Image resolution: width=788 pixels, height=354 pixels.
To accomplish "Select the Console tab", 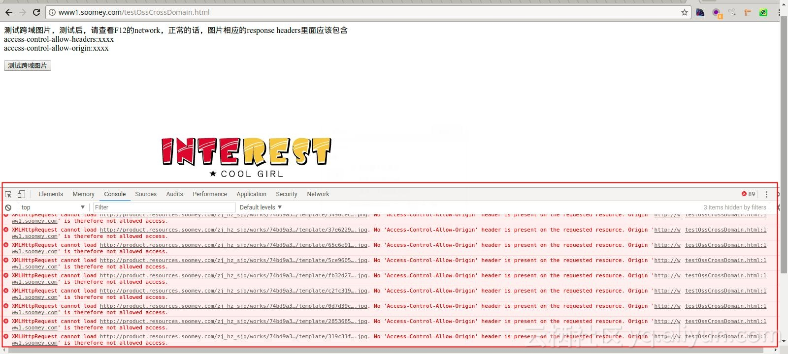I will 115,194.
